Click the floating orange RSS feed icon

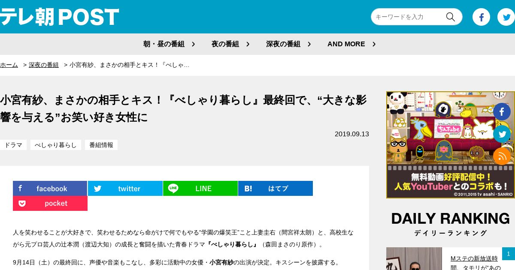[502, 156]
